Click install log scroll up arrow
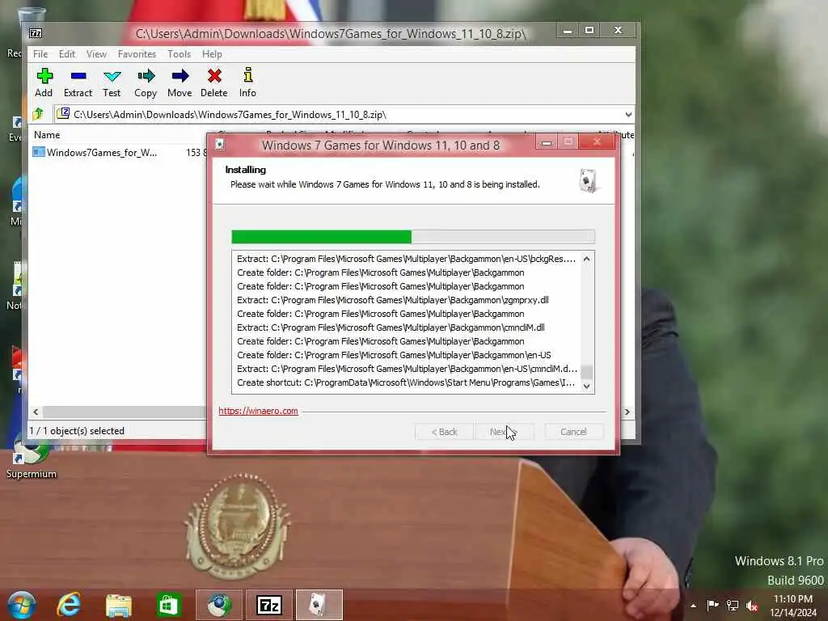This screenshot has height=621, width=828. coord(586,259)
